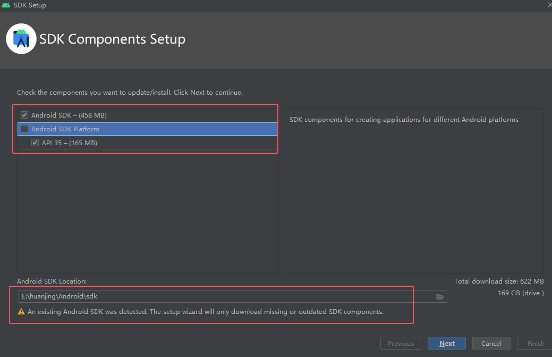Check the Android SDK Platform checkbox
The width and height of the screenshot is (552, 357).
[x=24, y=129]
